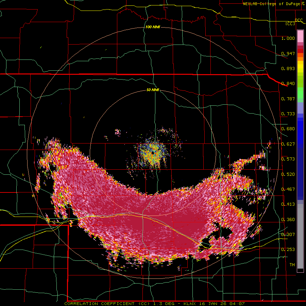This screenshot has height=306, width=306.
Task: Click the Correlation Coefficient caption at bottom
Action: point(154,304)
